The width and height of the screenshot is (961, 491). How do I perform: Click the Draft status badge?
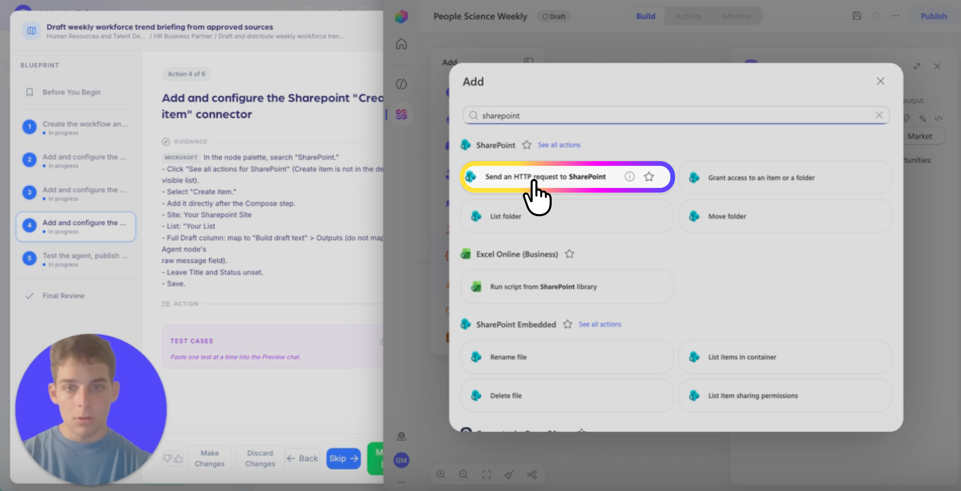pos(554,16)
